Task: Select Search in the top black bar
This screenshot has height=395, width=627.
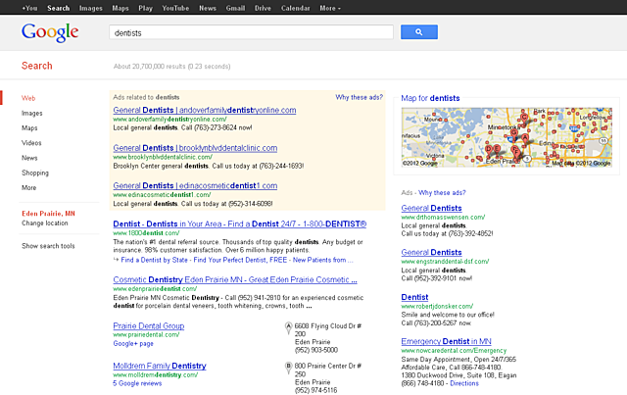Action: (x=59, y=8)
